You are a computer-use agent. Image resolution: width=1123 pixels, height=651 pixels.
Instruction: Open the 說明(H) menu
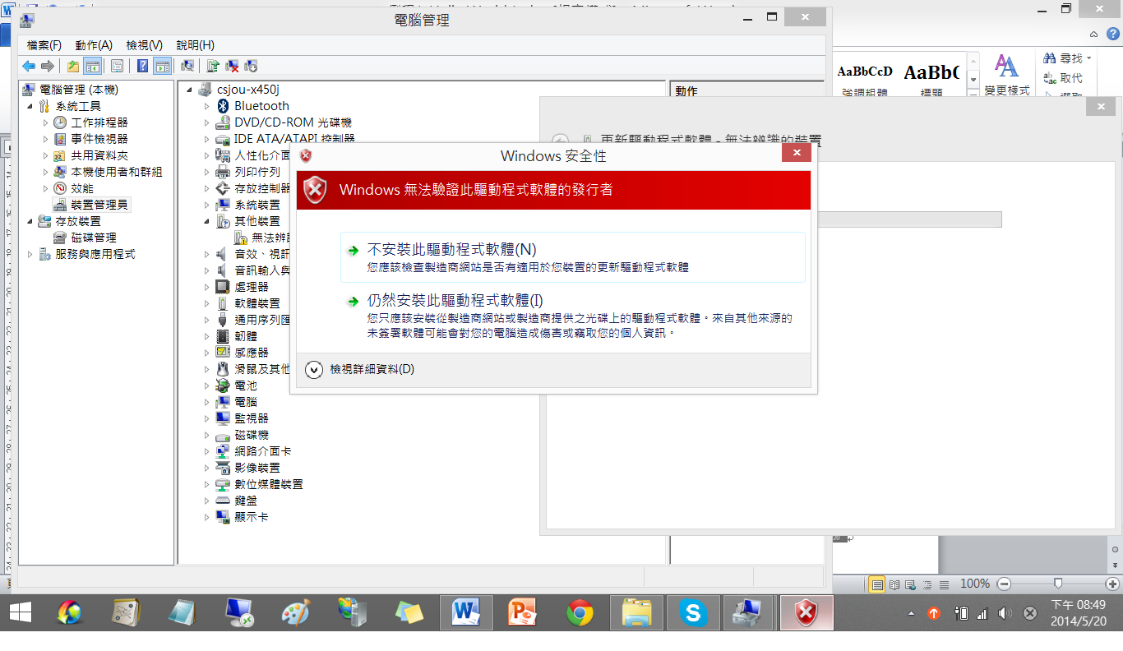point(196,45)
